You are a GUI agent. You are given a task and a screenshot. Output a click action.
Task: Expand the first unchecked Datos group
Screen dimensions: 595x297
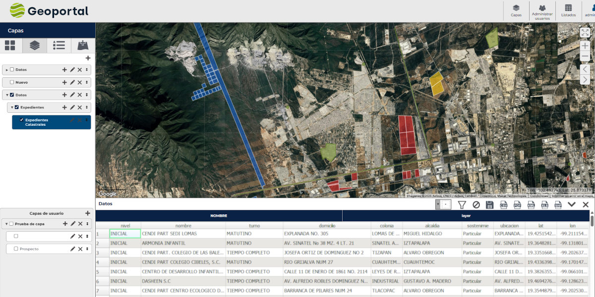(7, 69)
